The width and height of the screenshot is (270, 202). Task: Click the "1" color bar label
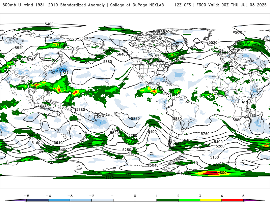(157, 196)
